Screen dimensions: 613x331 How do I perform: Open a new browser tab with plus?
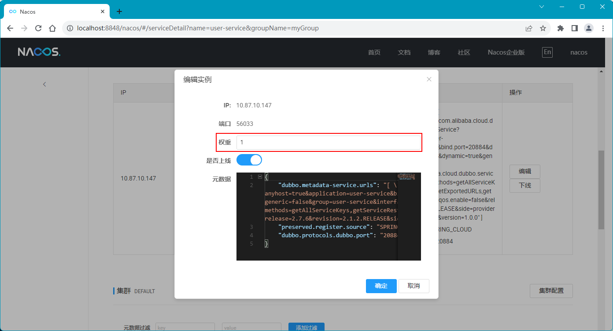(x=119, y=11)
